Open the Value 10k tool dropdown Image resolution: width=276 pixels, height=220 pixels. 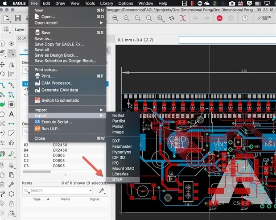pyautogui.click(x=12, y=165)
